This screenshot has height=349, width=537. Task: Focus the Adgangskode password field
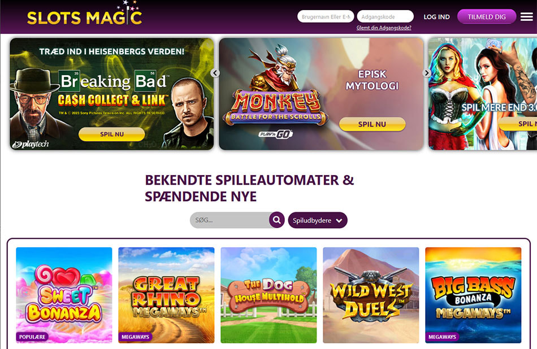coord(386,16)
